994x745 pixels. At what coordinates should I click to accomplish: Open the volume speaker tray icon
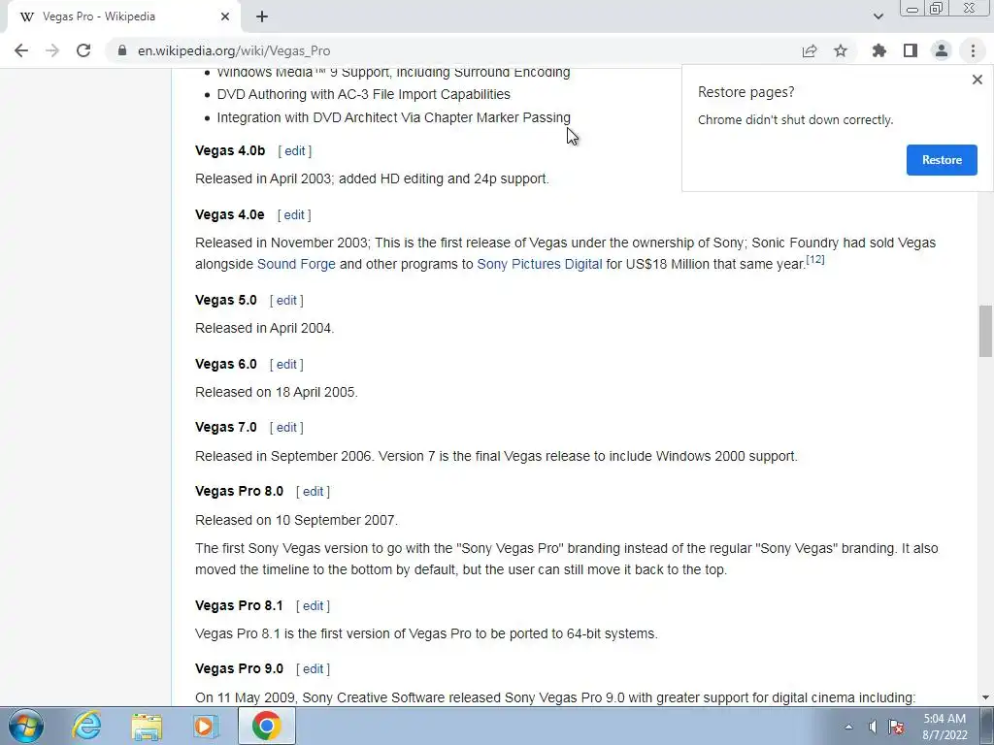[873, 727]
